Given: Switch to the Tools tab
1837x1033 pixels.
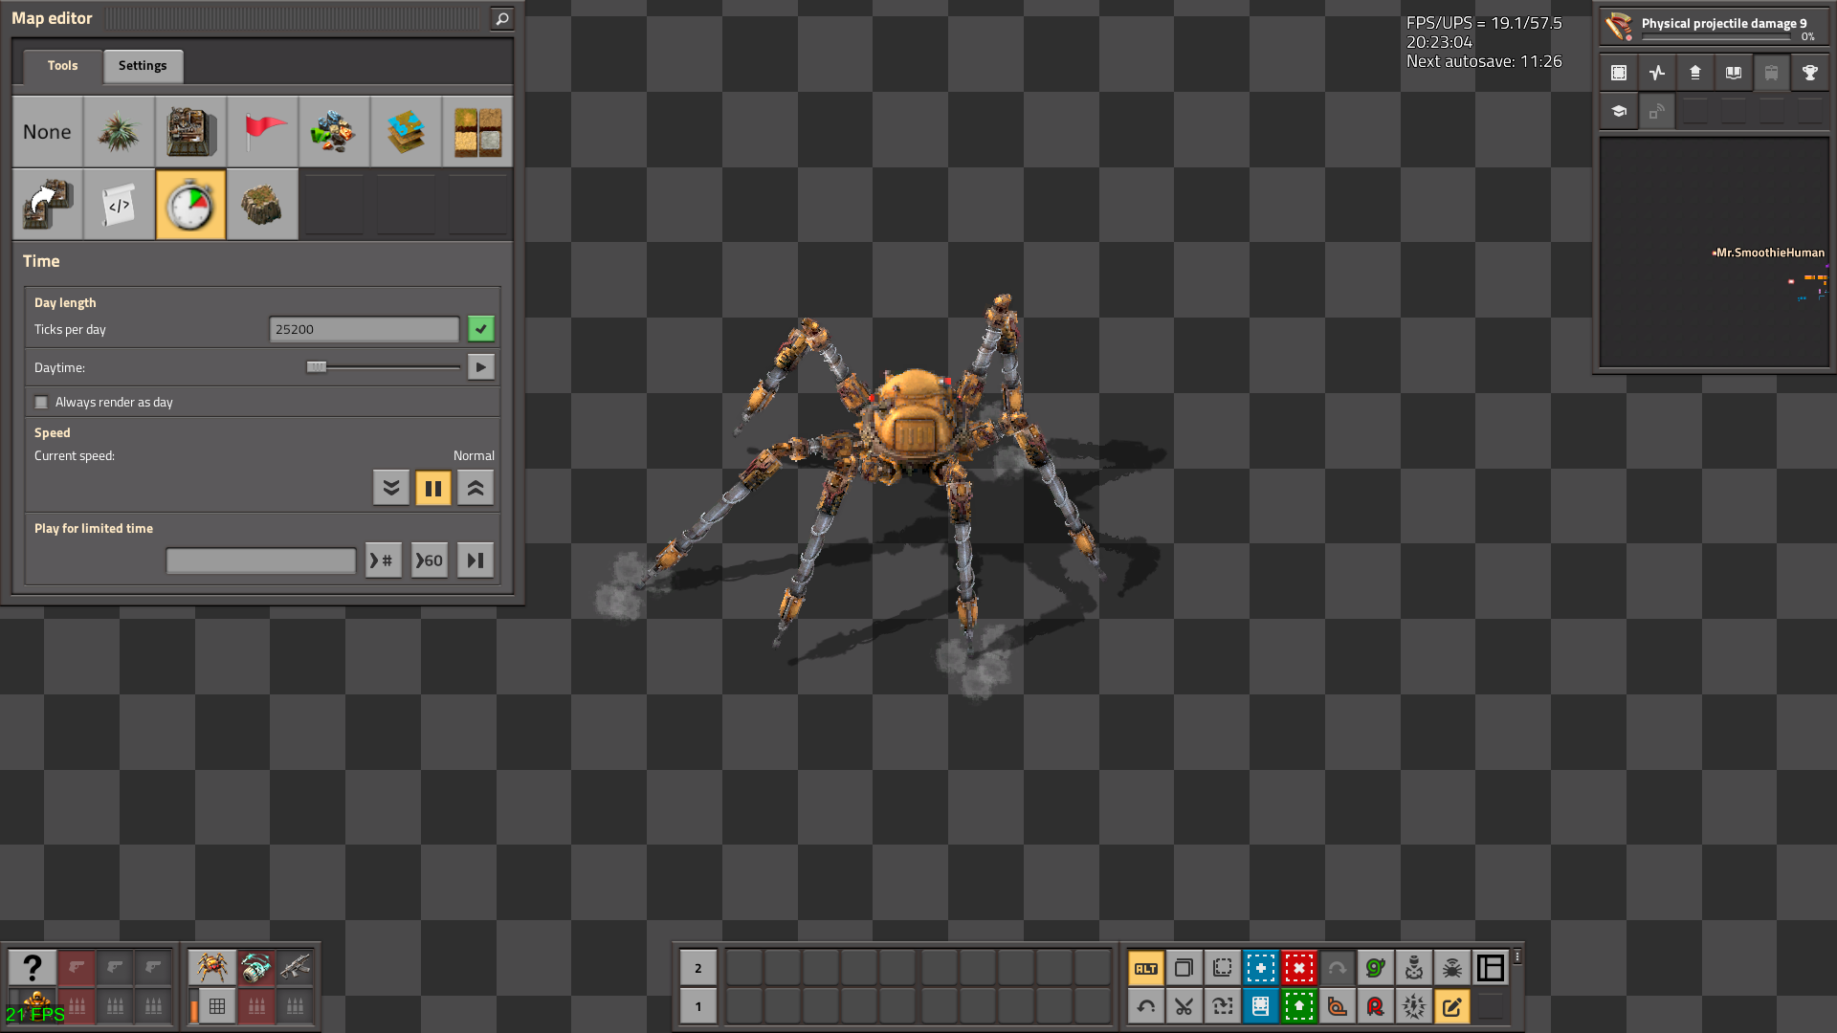Looking at the screenshot, I should 62,65.
